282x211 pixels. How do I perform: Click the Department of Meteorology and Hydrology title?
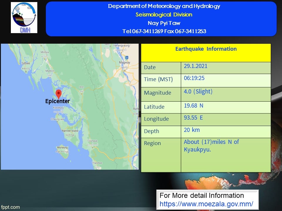click(164, 6)
